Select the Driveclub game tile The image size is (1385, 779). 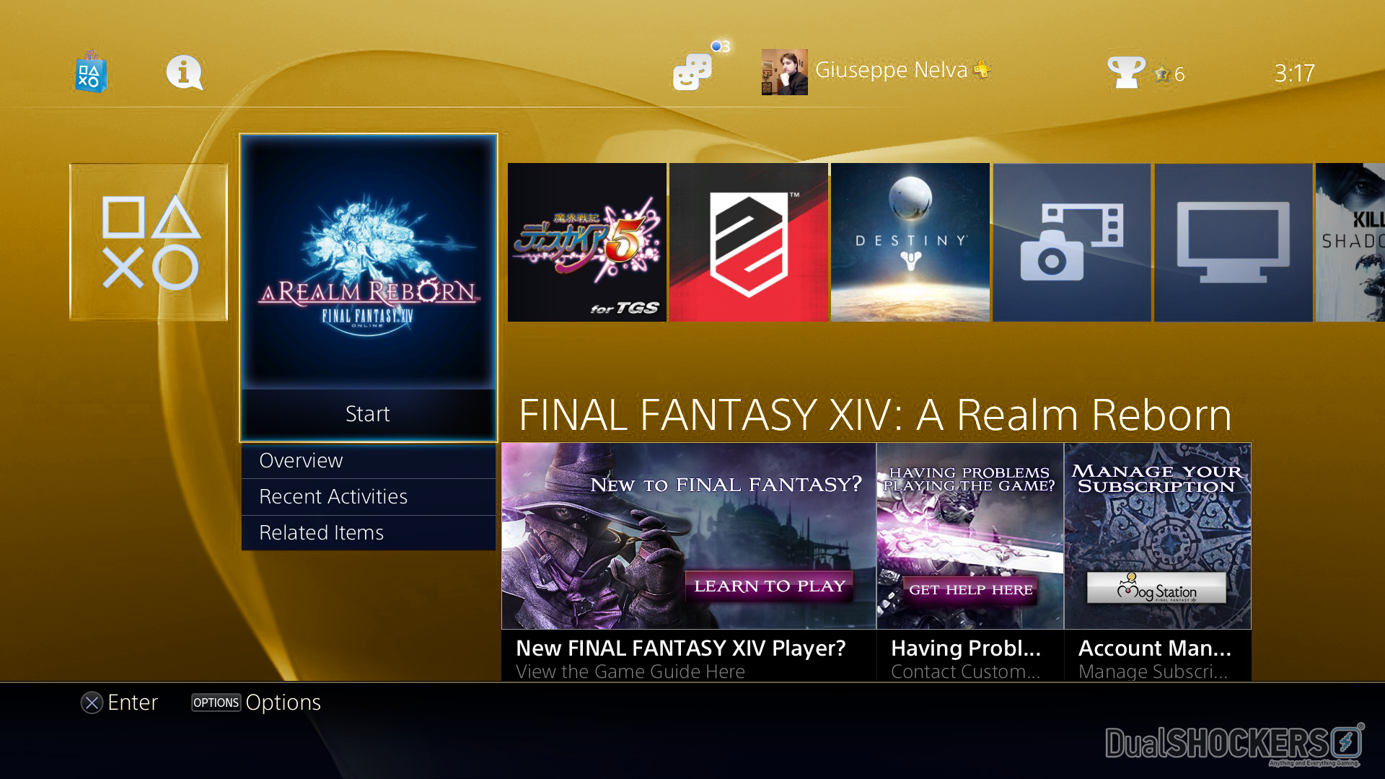tap(749, 242)
